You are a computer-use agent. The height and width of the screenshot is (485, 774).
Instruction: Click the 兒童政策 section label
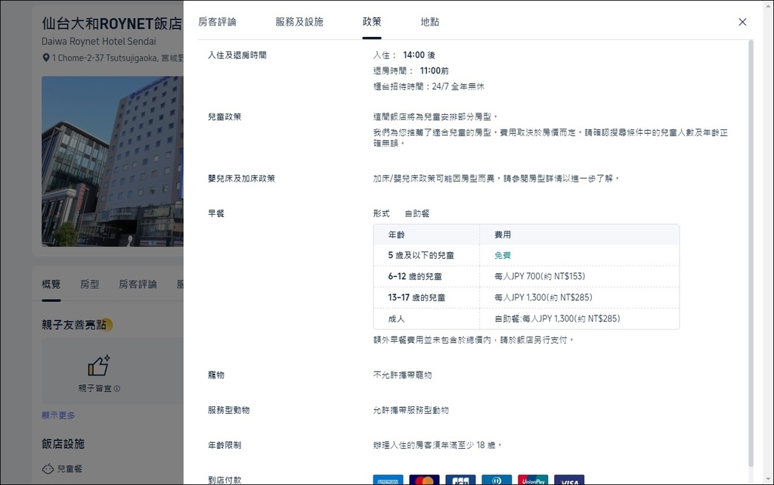click(224, 117)
